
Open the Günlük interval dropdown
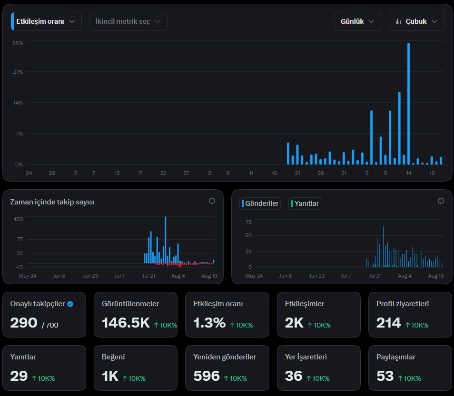pyautogui.click(x=357, y=21)
